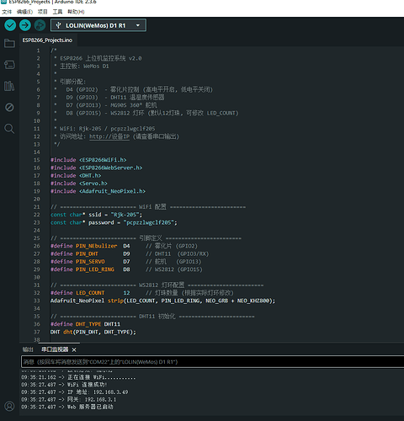This screenshot has width=404, height=421.
Task: Start the Debug button in toolbar
Action: pyautogui.click(x=40, y=25)
